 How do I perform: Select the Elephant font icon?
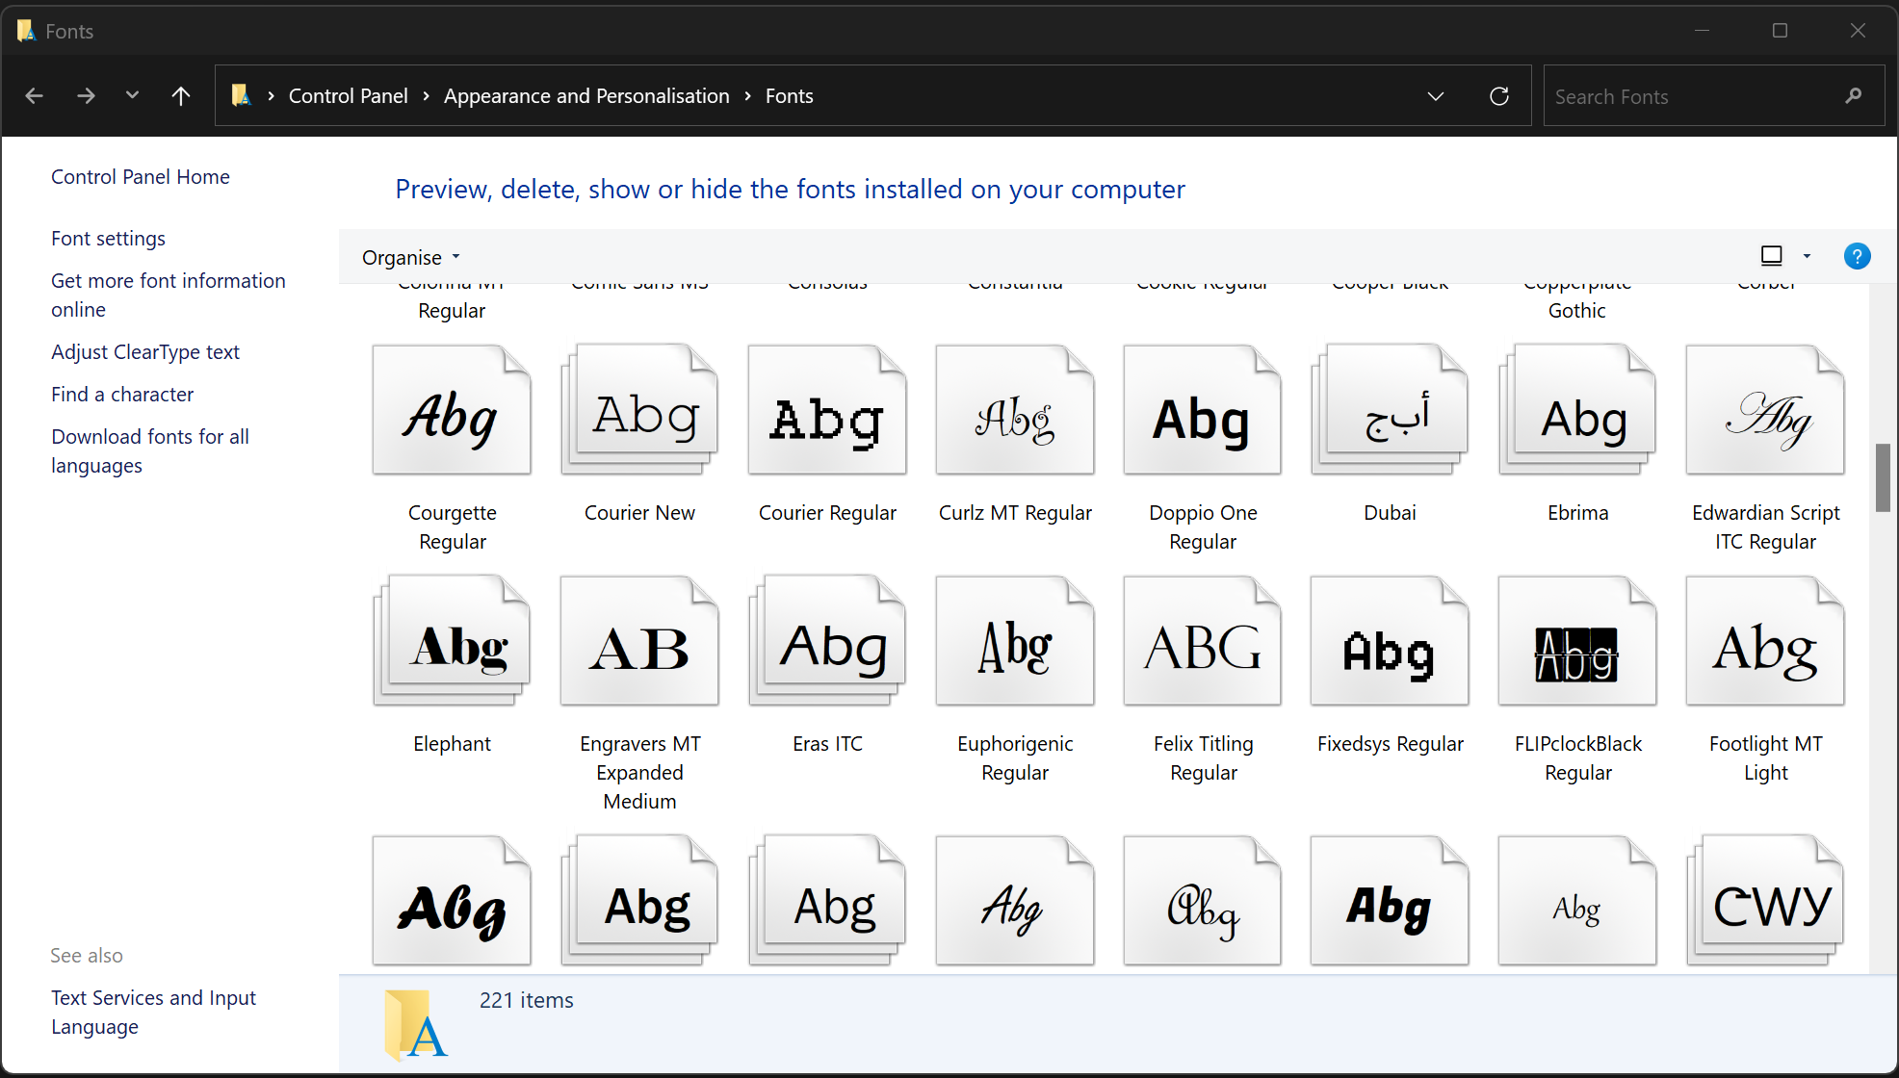452,641
